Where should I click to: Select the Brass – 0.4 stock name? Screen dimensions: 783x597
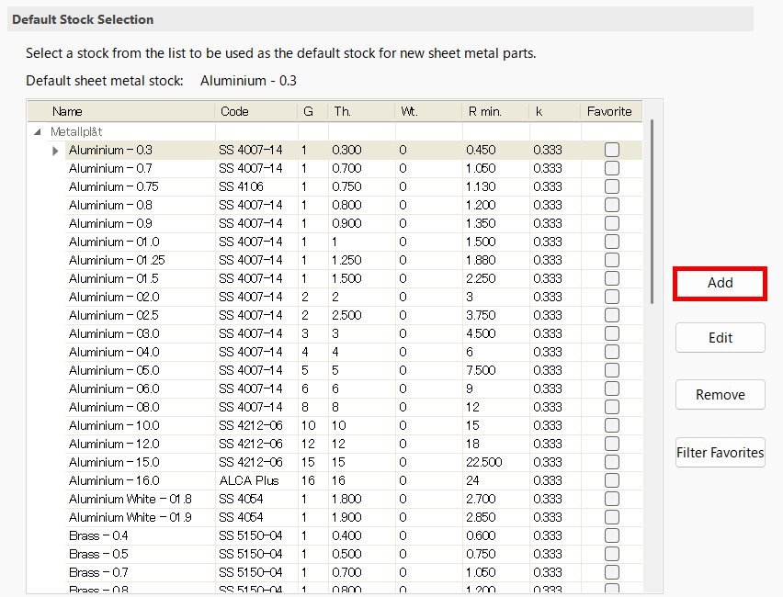[98, 535]
